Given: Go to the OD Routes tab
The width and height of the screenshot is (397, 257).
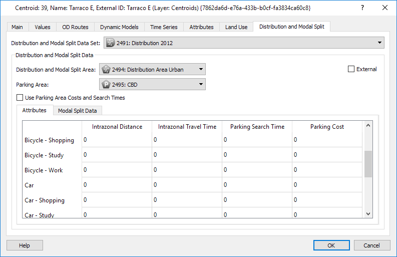Looking at the screenshot, I should (x=75, y=27).
